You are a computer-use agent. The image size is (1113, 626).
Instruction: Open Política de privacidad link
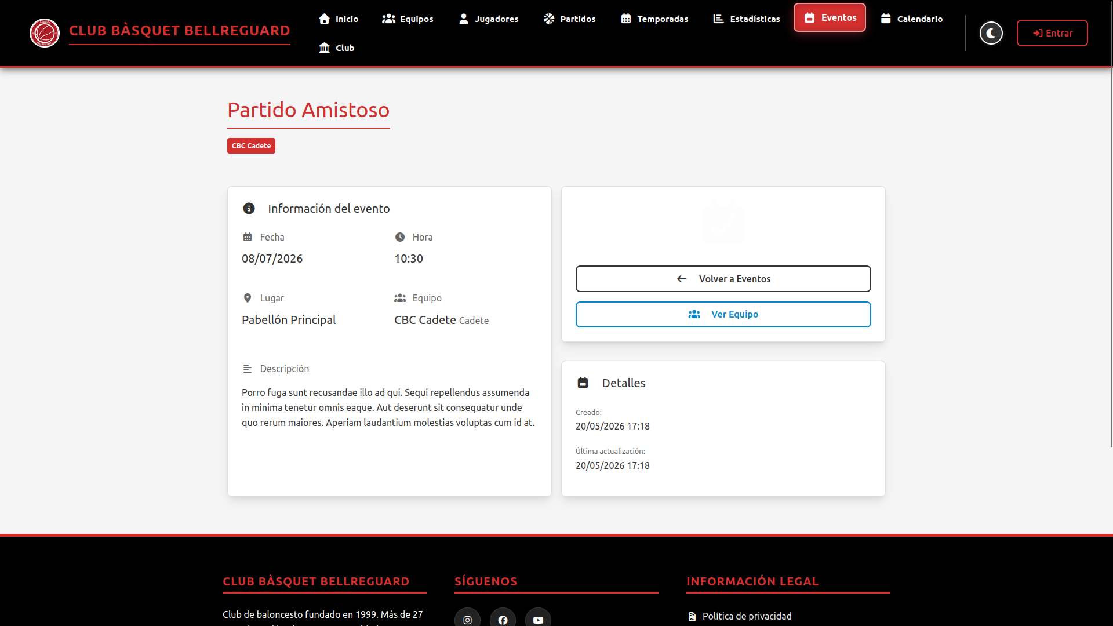tap(747, 616)
